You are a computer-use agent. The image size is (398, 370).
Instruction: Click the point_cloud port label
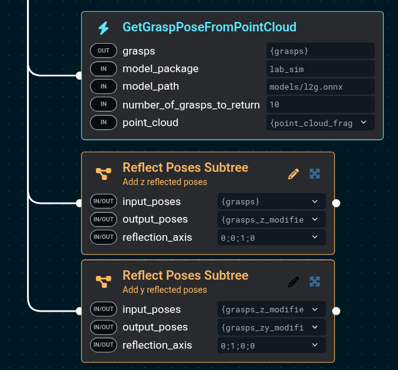tap(150, 123)
